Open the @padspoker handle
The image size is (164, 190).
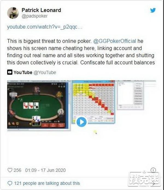click(x=34, y=16)
